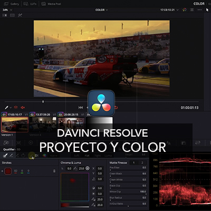The width and height of the screenshot is (211, 211).
Task: Click the Chroma & Luma triangle angle icon
Action: coord(93,179)
